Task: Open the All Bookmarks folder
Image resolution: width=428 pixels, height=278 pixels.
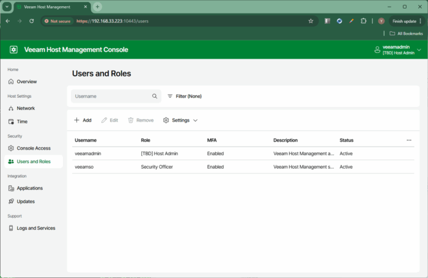Action: (406, 33)
